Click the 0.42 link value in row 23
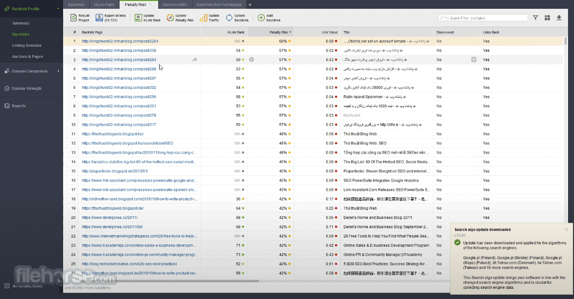Viewport: 574px width, 299px height. (x=329, y=245)
